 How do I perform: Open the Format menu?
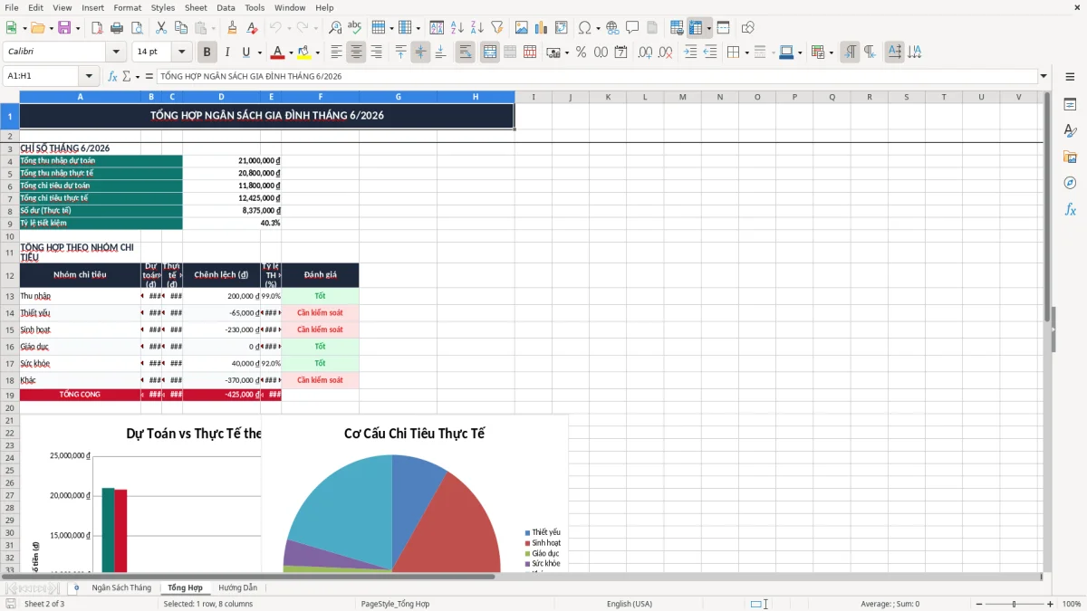coord(128,7)
